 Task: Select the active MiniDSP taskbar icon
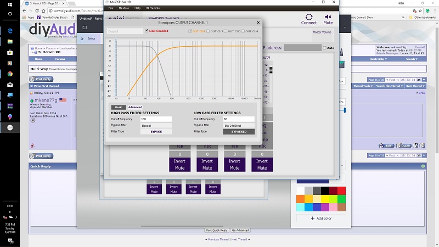(10, 128)
